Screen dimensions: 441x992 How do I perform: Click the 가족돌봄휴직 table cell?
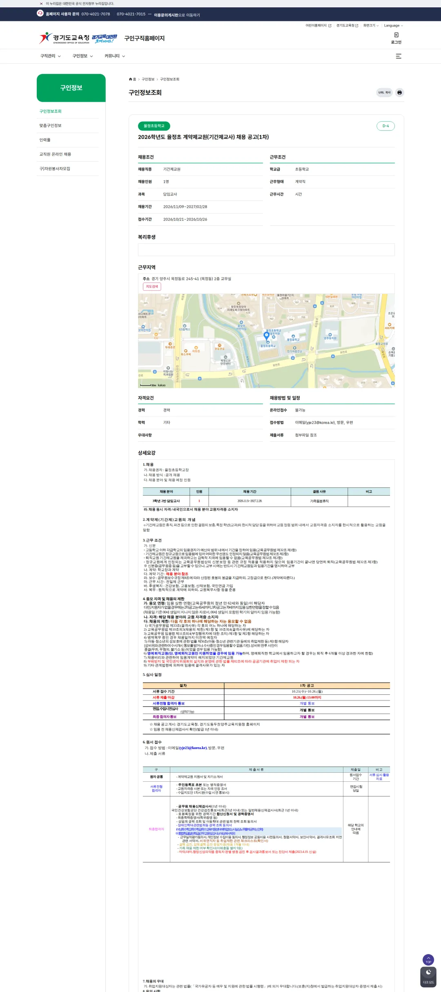(x=319, y=501)
